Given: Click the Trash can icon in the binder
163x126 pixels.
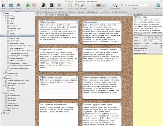Looking at the screenshot, I should pos(4,113).
